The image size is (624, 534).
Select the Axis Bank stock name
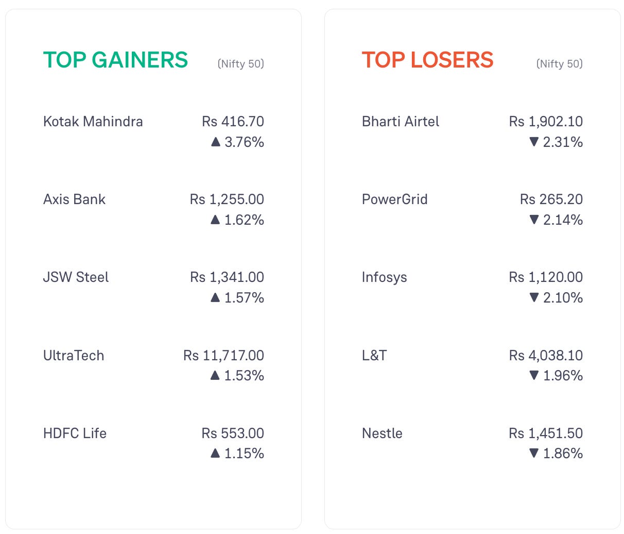coord(74,199)
